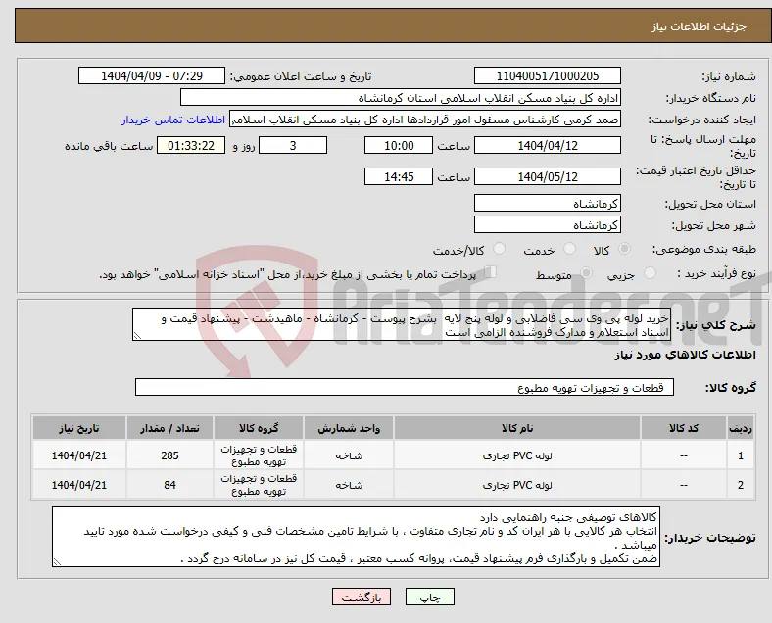
Task: Click quantity 84 in row 2
Action: pos(169,485)
